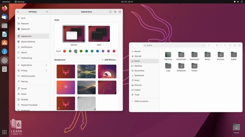Choose the orange accent color
Image resolution: width=245 pixels, height=137 pixels.
tap(65, 51)
